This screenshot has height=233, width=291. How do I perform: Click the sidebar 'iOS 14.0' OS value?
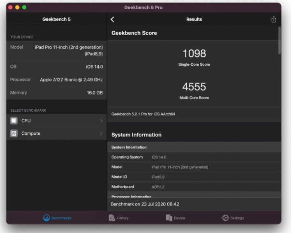95,67
